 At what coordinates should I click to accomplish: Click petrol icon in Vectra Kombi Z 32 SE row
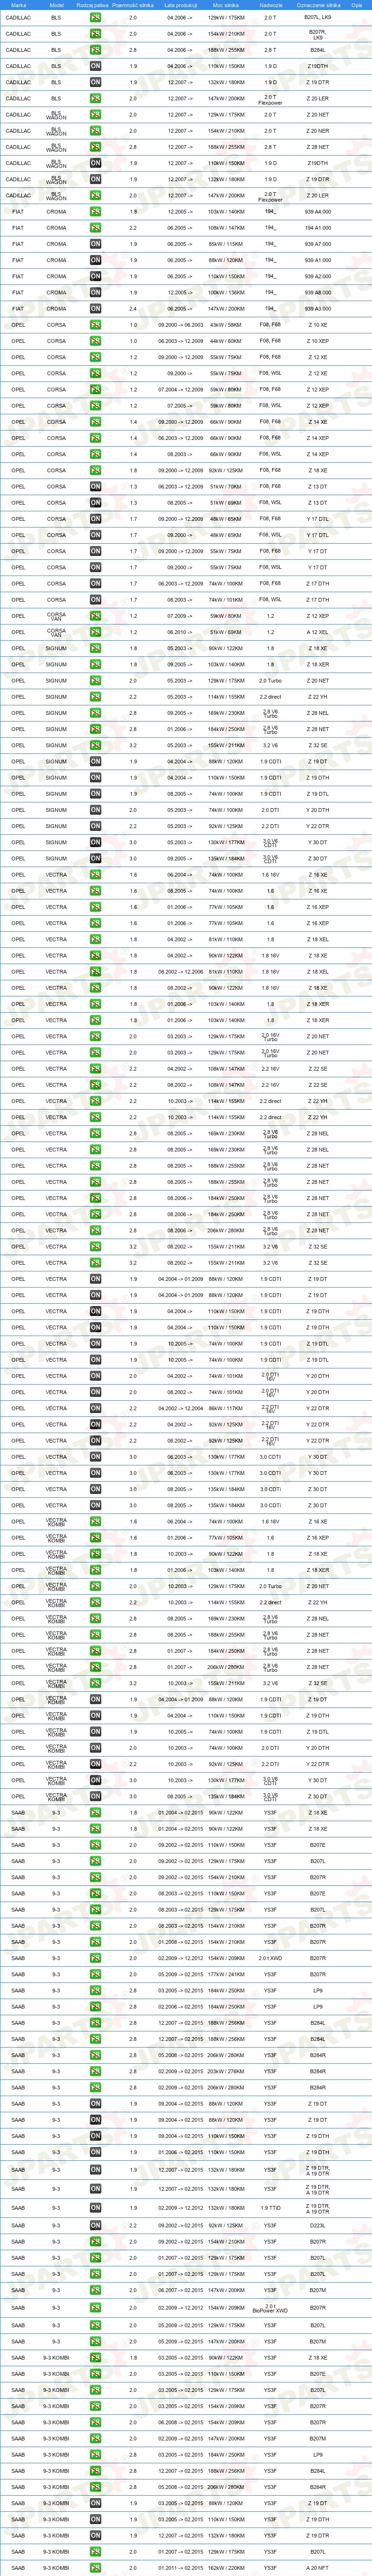tap(96, 1683)
